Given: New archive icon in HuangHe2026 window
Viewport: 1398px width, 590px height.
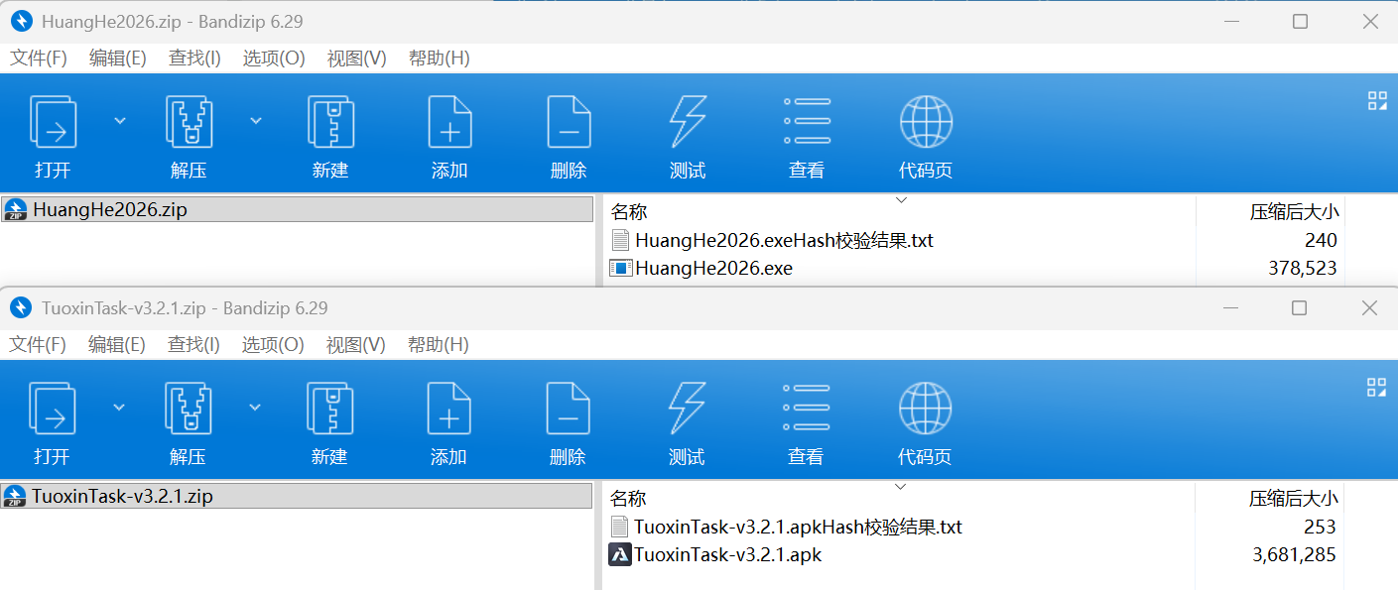Looking at the screenshot, I should [330, 122].
